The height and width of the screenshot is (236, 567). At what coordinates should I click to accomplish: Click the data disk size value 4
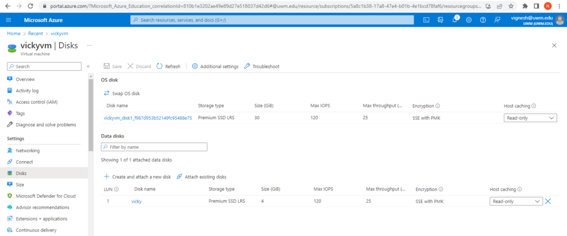[262, 201]
